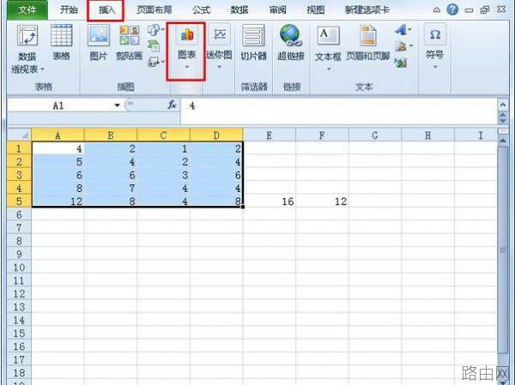Switch to the Data (数据) tab
Image resolution: width=515 pixels, height=385 pixels.
pyautogui.click(x=239, y=9)
